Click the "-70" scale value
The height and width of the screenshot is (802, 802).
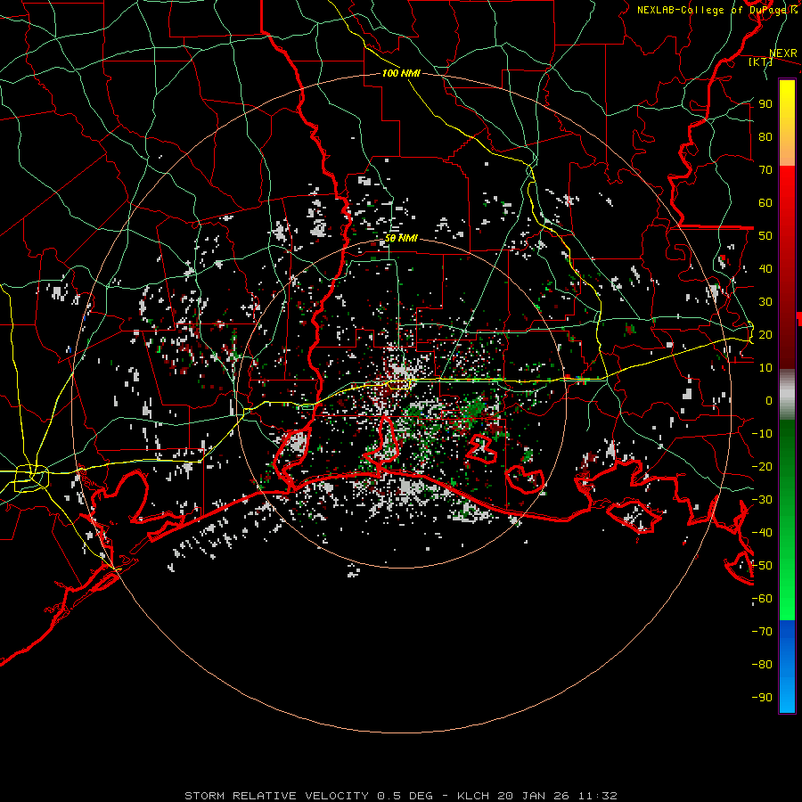click(x=762, y=632)
